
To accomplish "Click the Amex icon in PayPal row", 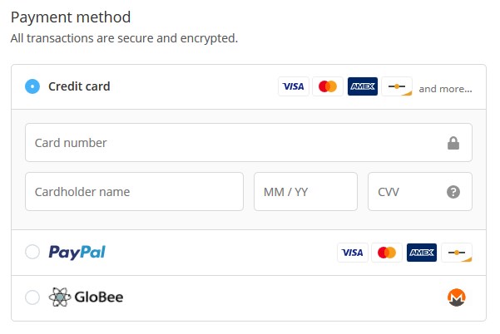I will coord(422,253).
